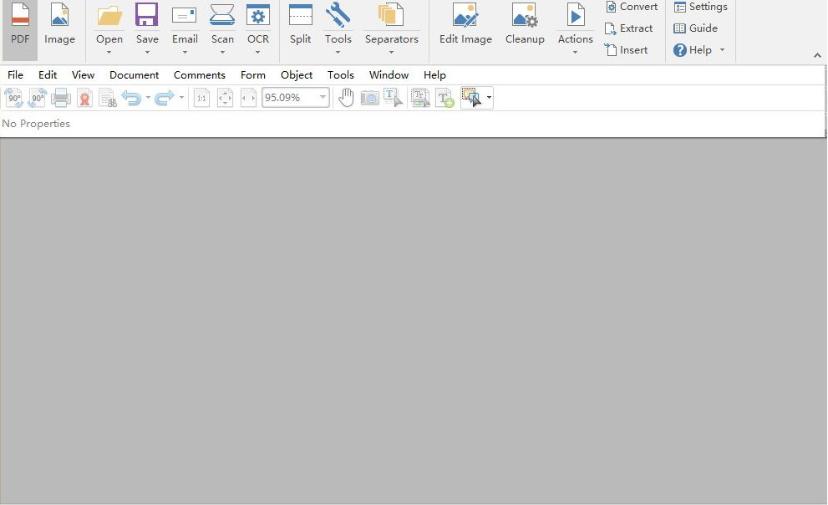
Task: Expand the undo history dropdown arrow
Action: 148,98
